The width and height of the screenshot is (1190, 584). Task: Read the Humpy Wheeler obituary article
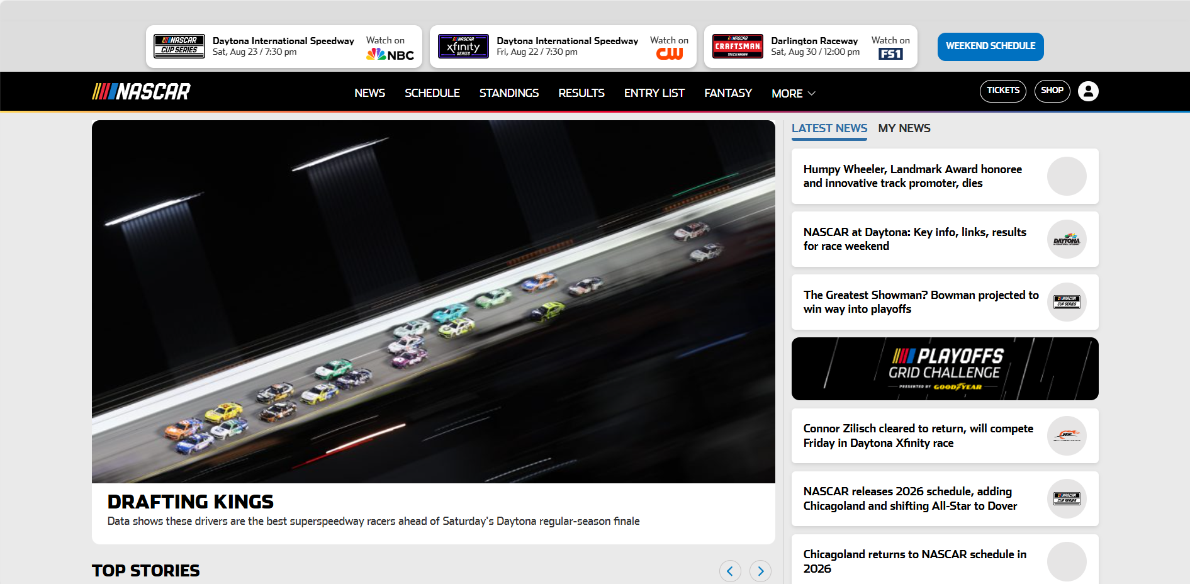pyautogui.click(x=912, y=176)
